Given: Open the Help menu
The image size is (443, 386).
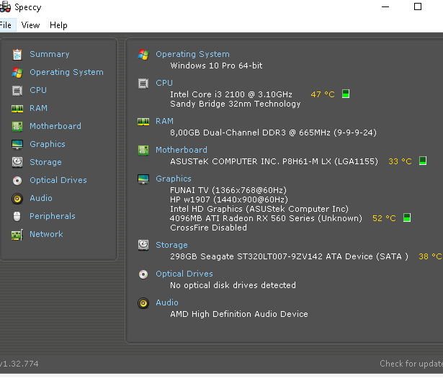Looking at the screenshot, I should [x=58, y=25].
